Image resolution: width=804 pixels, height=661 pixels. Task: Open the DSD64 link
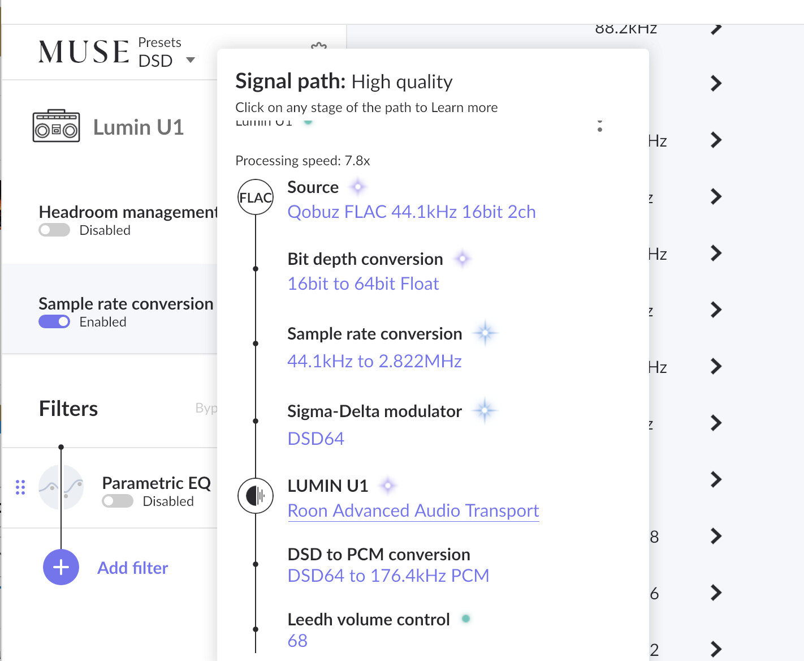click(x=315, y=439)
